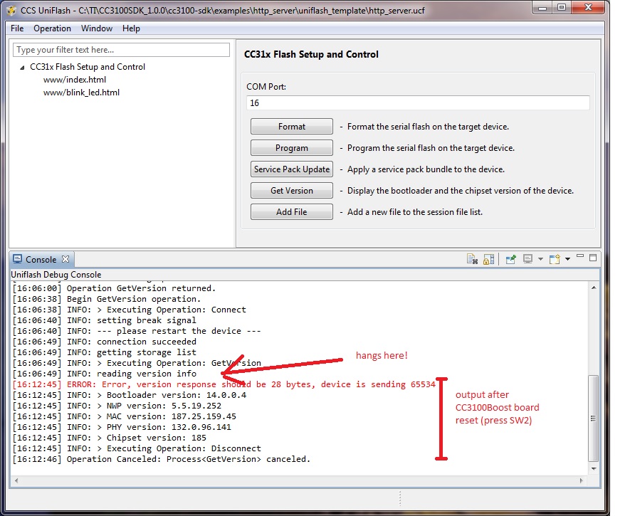Click the console vertical scrollbar down arrow
The height and width of the screenshot is (516, 630).
tap(594, 468)
